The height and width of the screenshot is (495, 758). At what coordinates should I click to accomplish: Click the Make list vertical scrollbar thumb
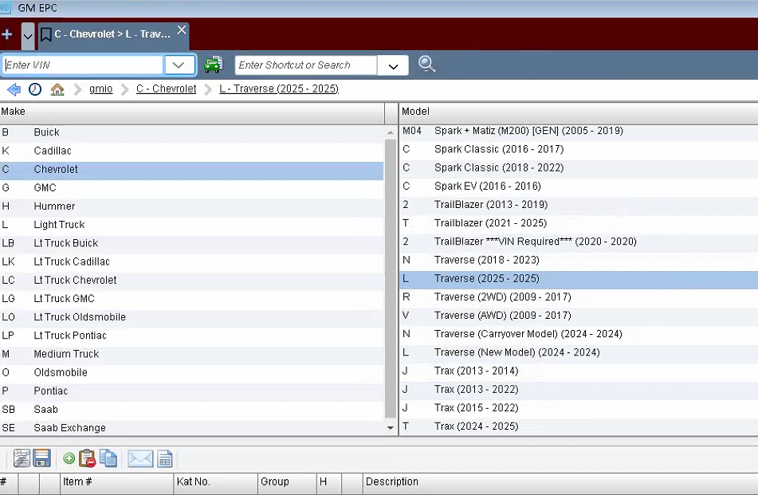390,279
